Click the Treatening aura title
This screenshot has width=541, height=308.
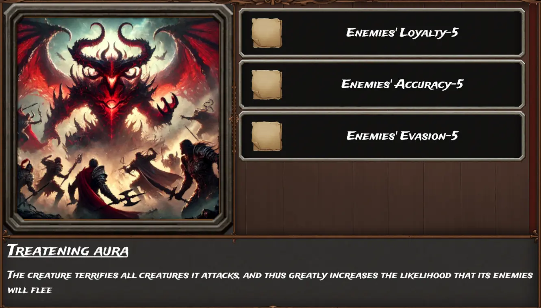click(x=68, y=250)
